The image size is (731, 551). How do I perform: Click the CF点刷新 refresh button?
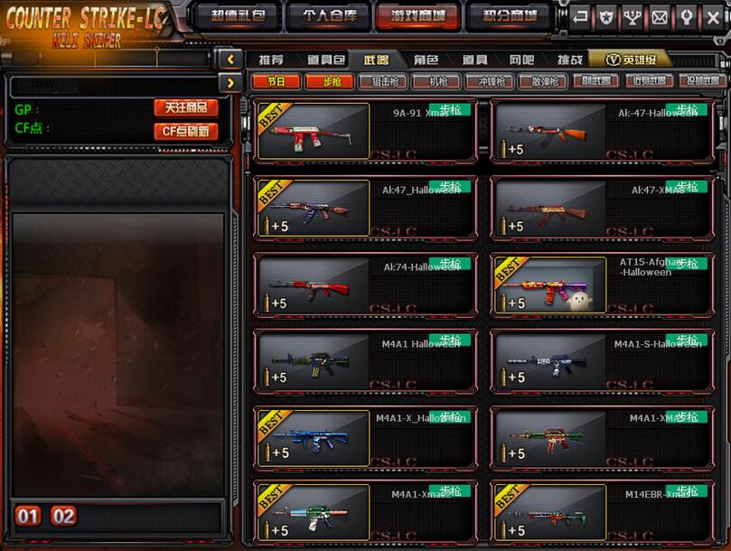pos(186,131)
